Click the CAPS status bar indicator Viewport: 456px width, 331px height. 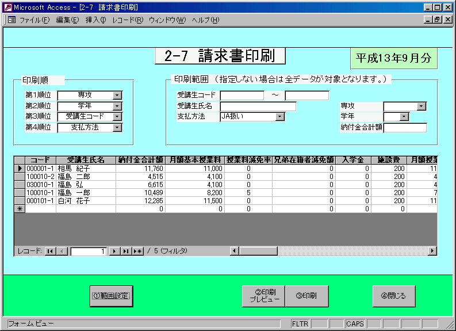355,324
